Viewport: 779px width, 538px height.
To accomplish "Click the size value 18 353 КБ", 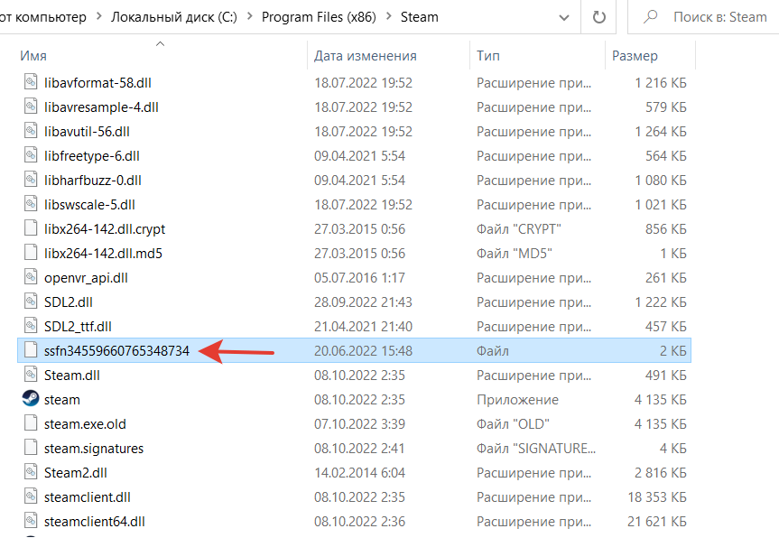I will (x=656, y=496).
